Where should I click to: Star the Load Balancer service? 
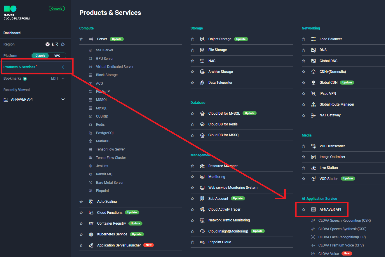(304, 39)
